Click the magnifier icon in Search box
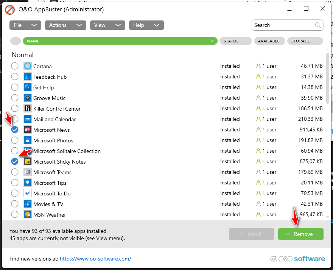The height and width of the screenshot is (270, 333). coord(318,25)
